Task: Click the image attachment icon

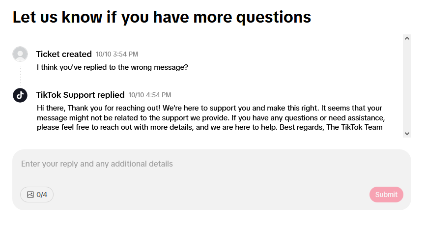Action: [30, 195]
